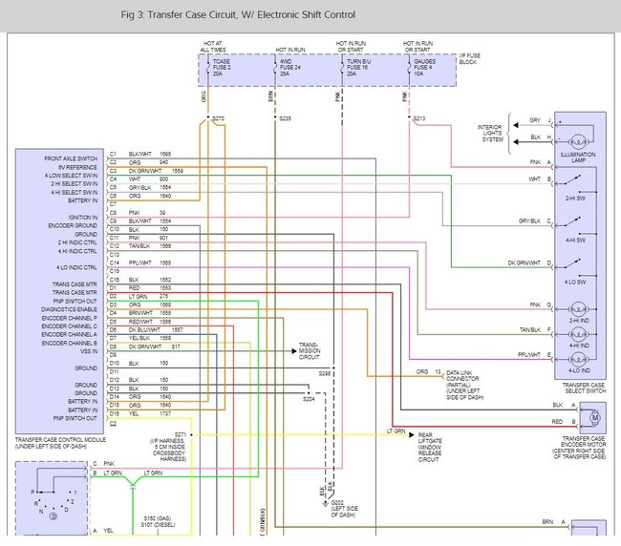Click the G202 ground symbol
The height and width of the screenshot is (546, 621).
click(x=326, y=504)
